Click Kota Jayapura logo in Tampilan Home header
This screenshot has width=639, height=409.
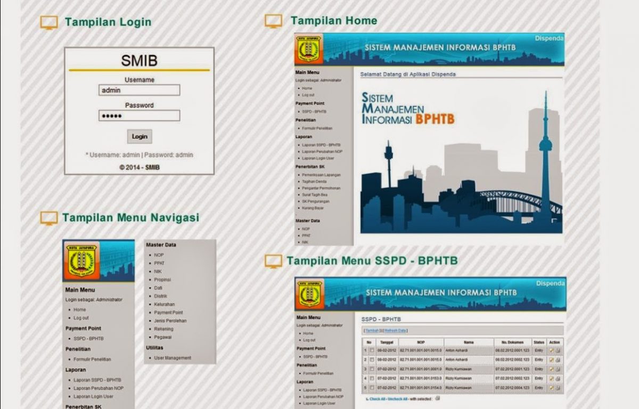click(308, 50)
